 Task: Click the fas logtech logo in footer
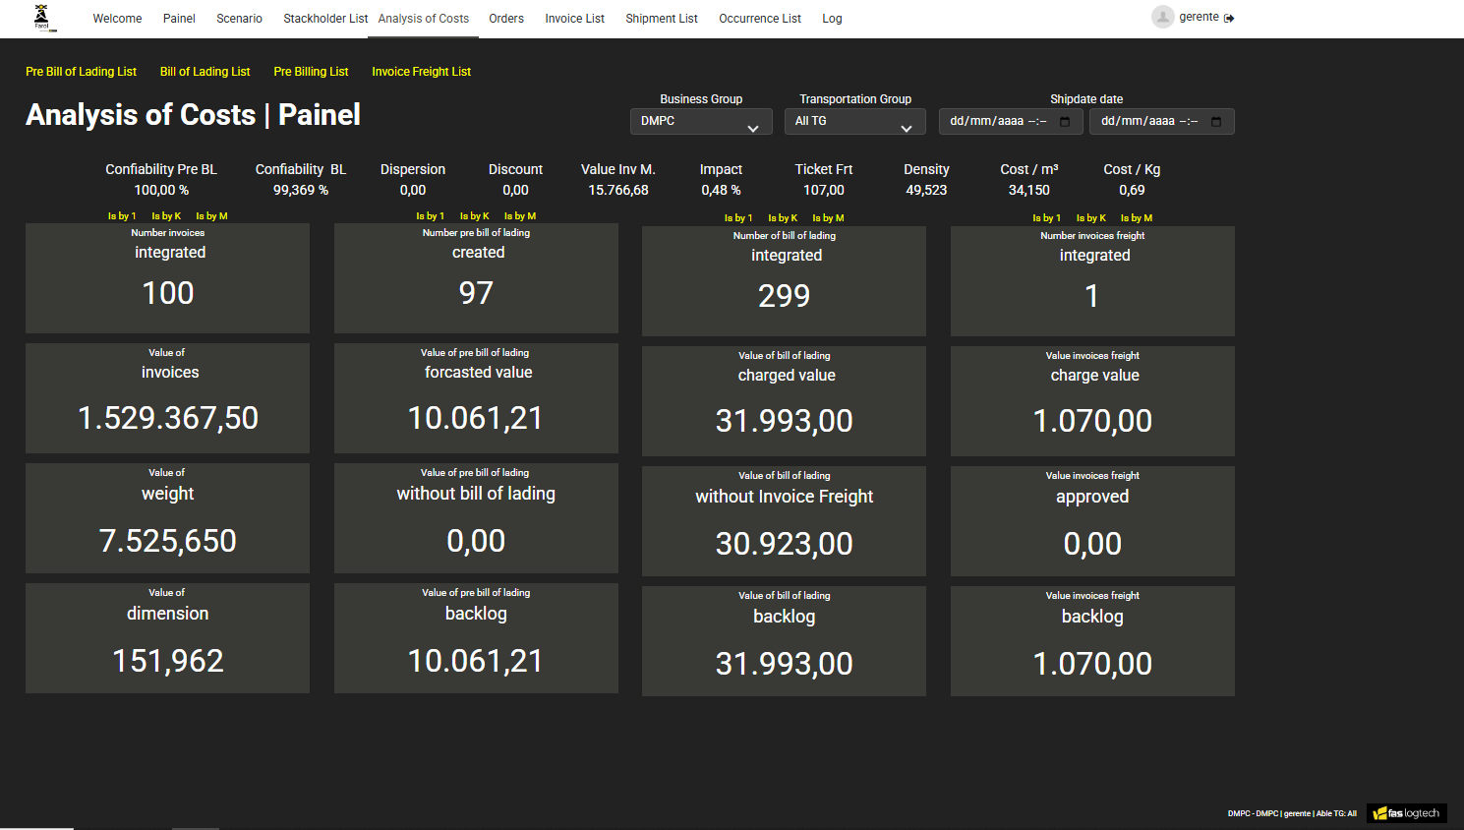click(x=1406, y=813)
